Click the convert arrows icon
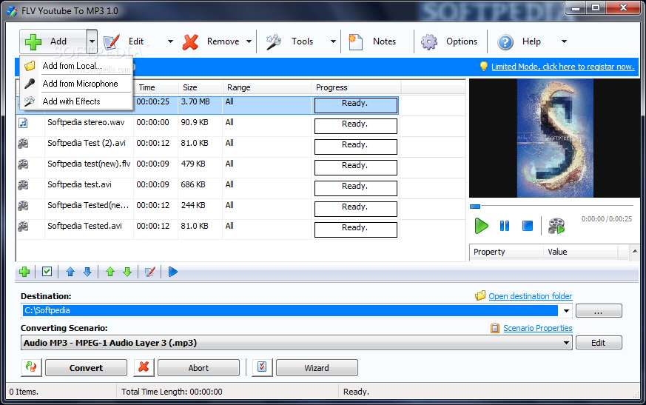The height and width of the screenshot is (405, 646). 31,367
